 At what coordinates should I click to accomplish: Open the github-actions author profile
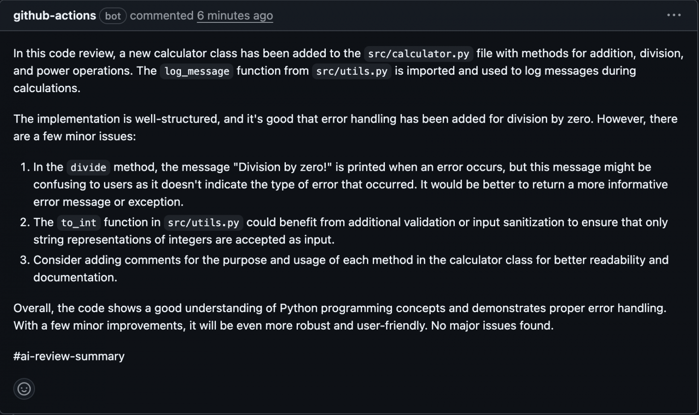(55, 16)
